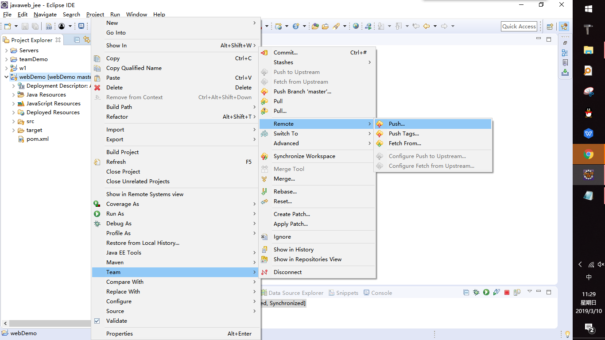Open the Windows Start button
Viewport: 605px width, 340px height.
pyautogui.click(x=589, y=9)
